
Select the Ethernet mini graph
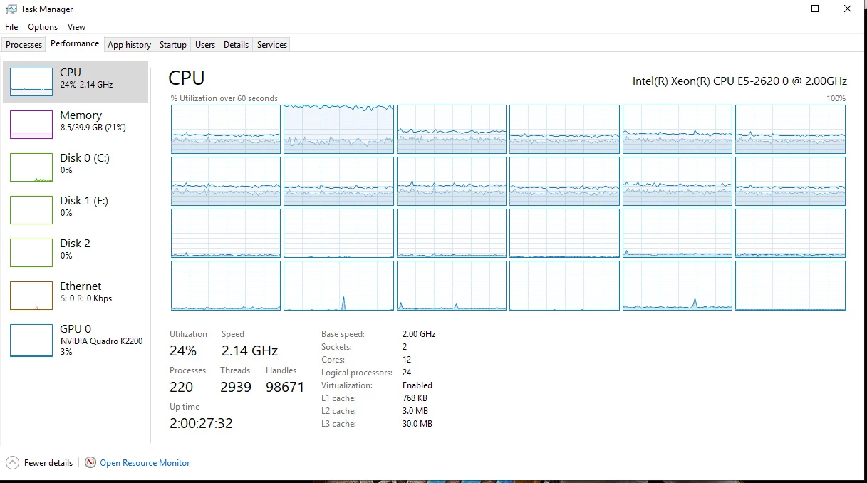31,296
